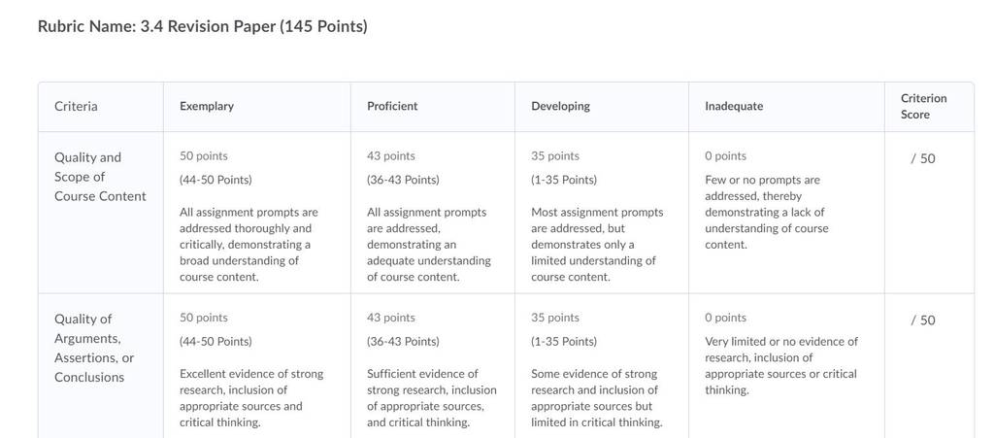
Task: Click the (44-50 Points) range under Course Content
Action: [215, 180]
